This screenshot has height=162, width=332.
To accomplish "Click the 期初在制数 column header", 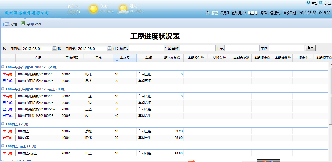I will (x=172, y=58).
